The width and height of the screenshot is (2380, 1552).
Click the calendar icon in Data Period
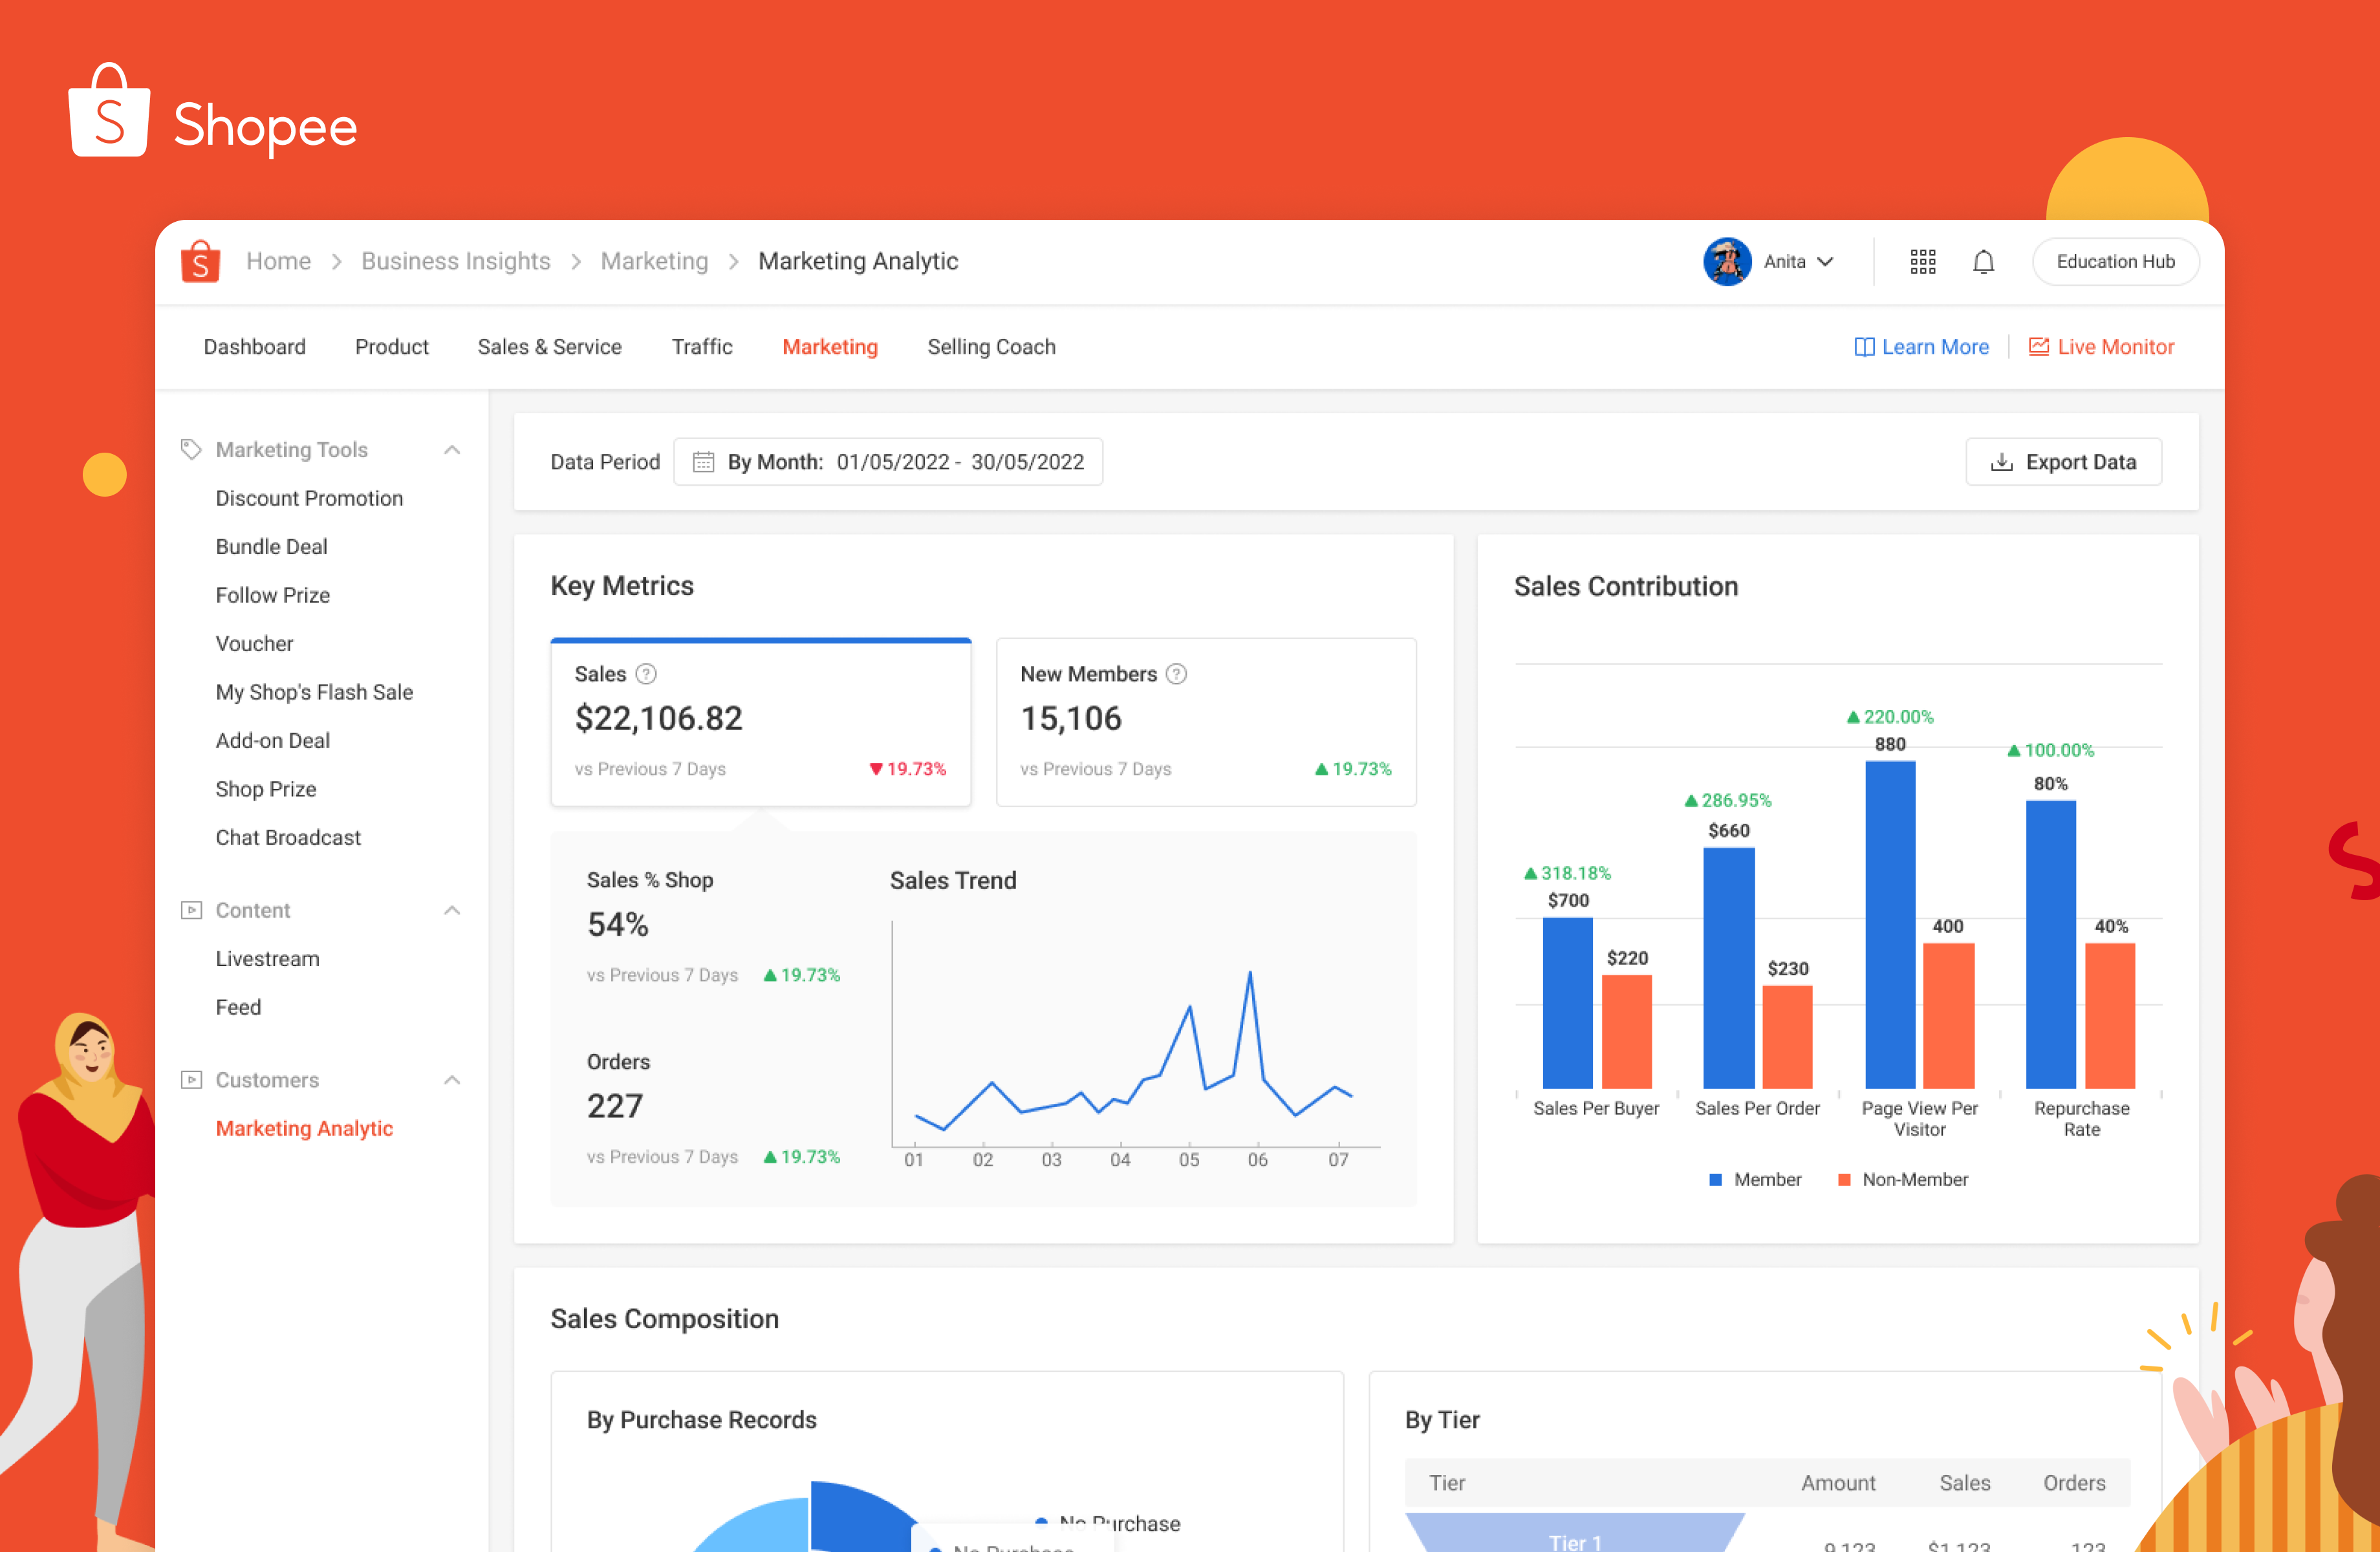(x=703, y=462)
